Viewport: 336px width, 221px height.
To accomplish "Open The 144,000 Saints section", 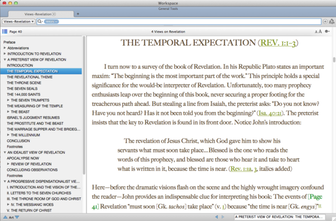I will [x=24, y=94].
